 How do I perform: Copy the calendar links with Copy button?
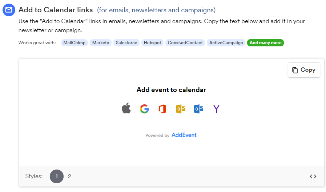pyautogui.click(x=304, y=70)
